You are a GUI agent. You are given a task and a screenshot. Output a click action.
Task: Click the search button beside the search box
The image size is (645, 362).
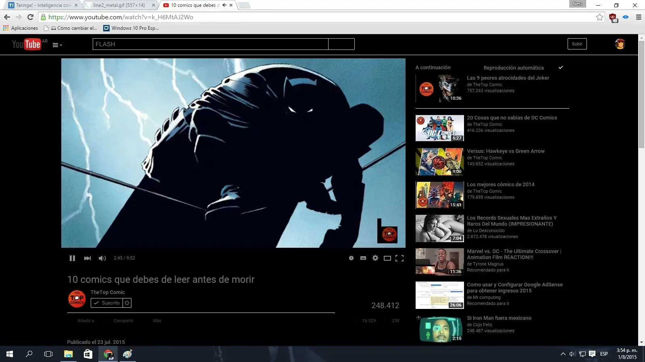[341, 44]
